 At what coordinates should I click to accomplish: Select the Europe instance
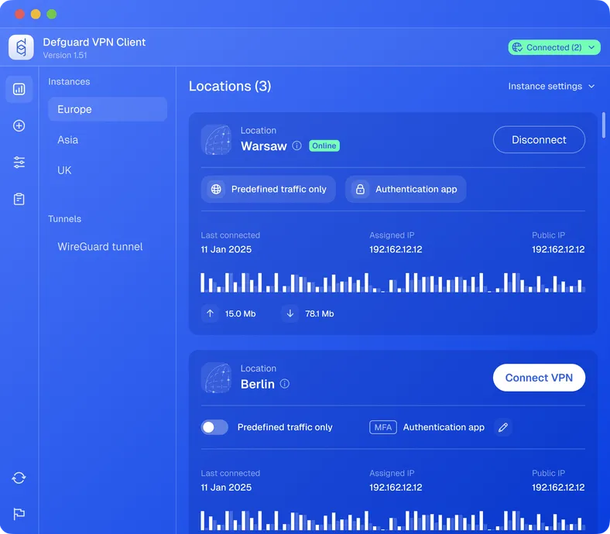pyautogui.click(x=108, y=109)
